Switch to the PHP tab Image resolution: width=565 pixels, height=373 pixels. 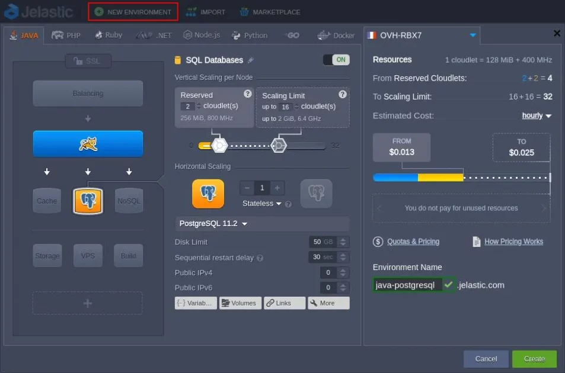[x=66, y=36]
